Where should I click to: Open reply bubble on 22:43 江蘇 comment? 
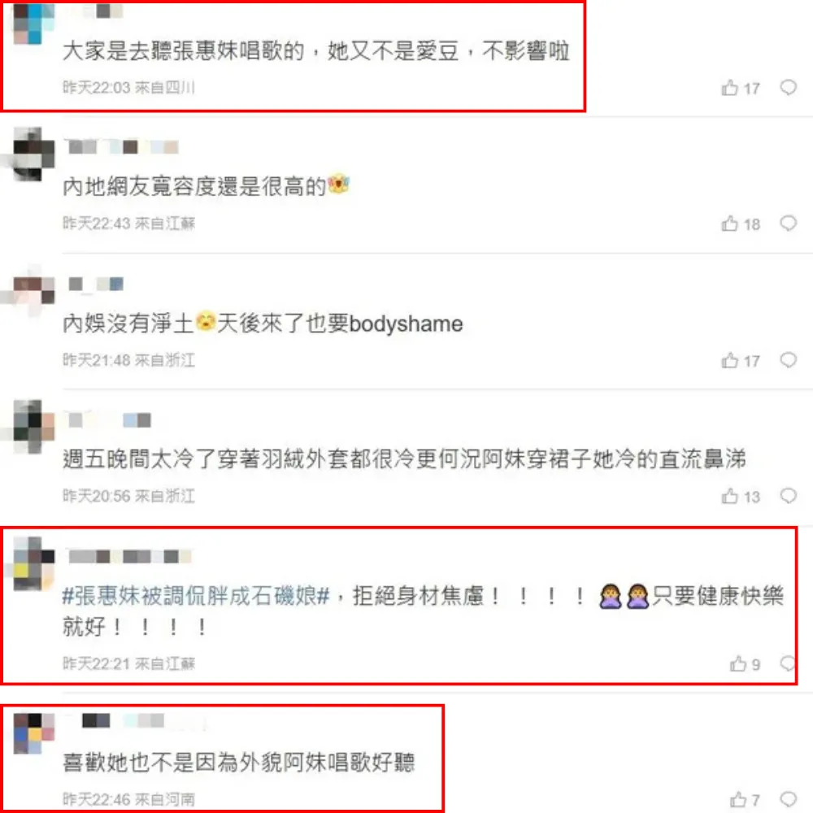tap(788, 223)
